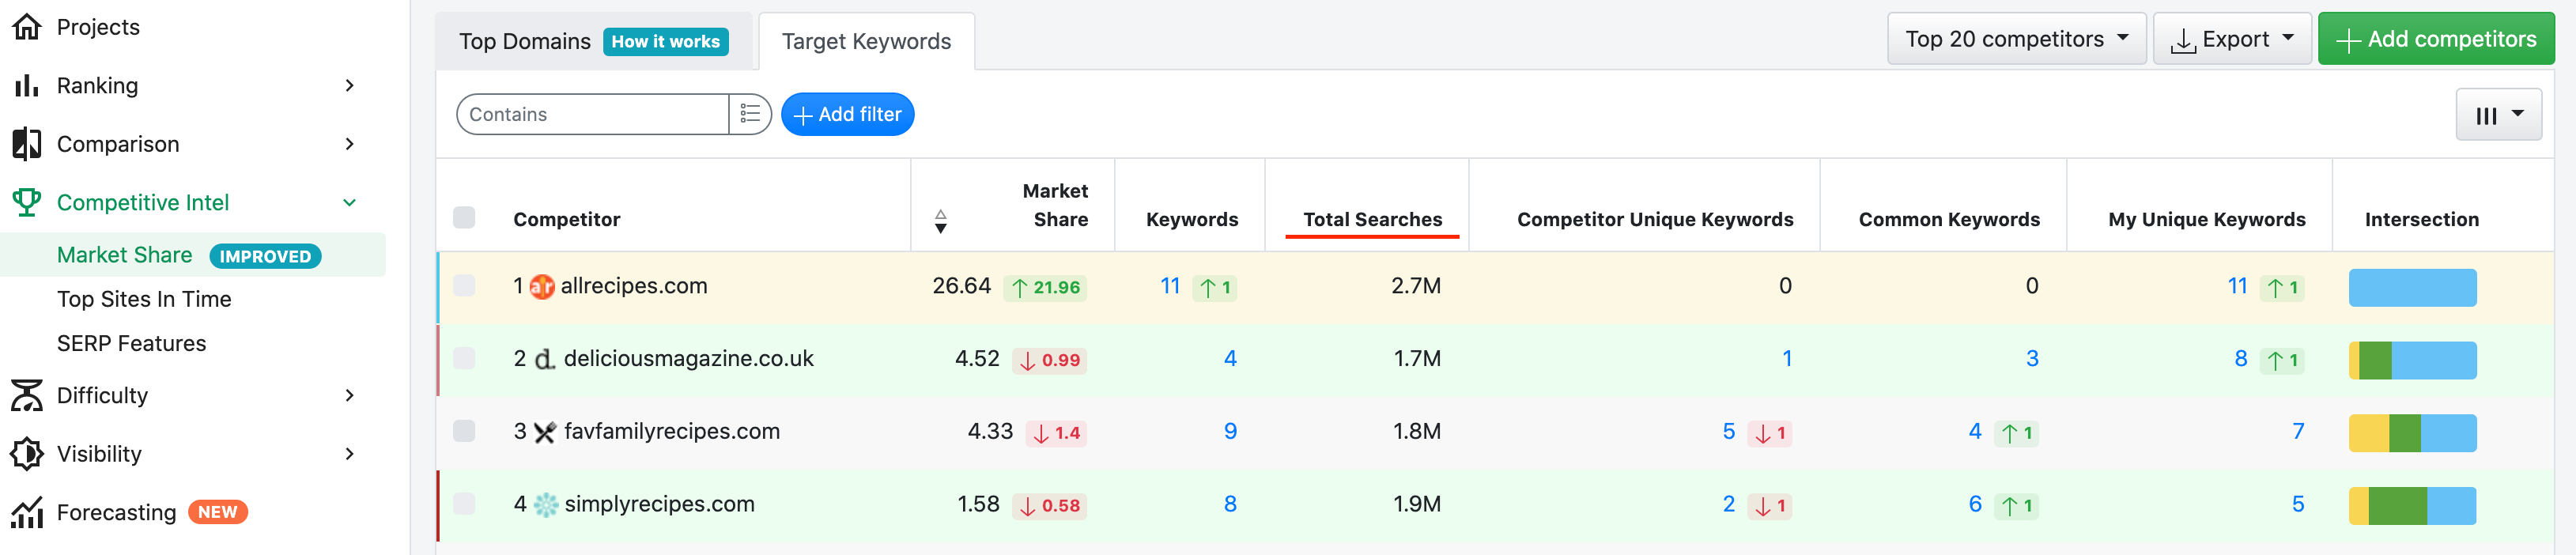The image size is (2576, 555).
Task: Open Top Sites In Time
Action: [144, 299]
